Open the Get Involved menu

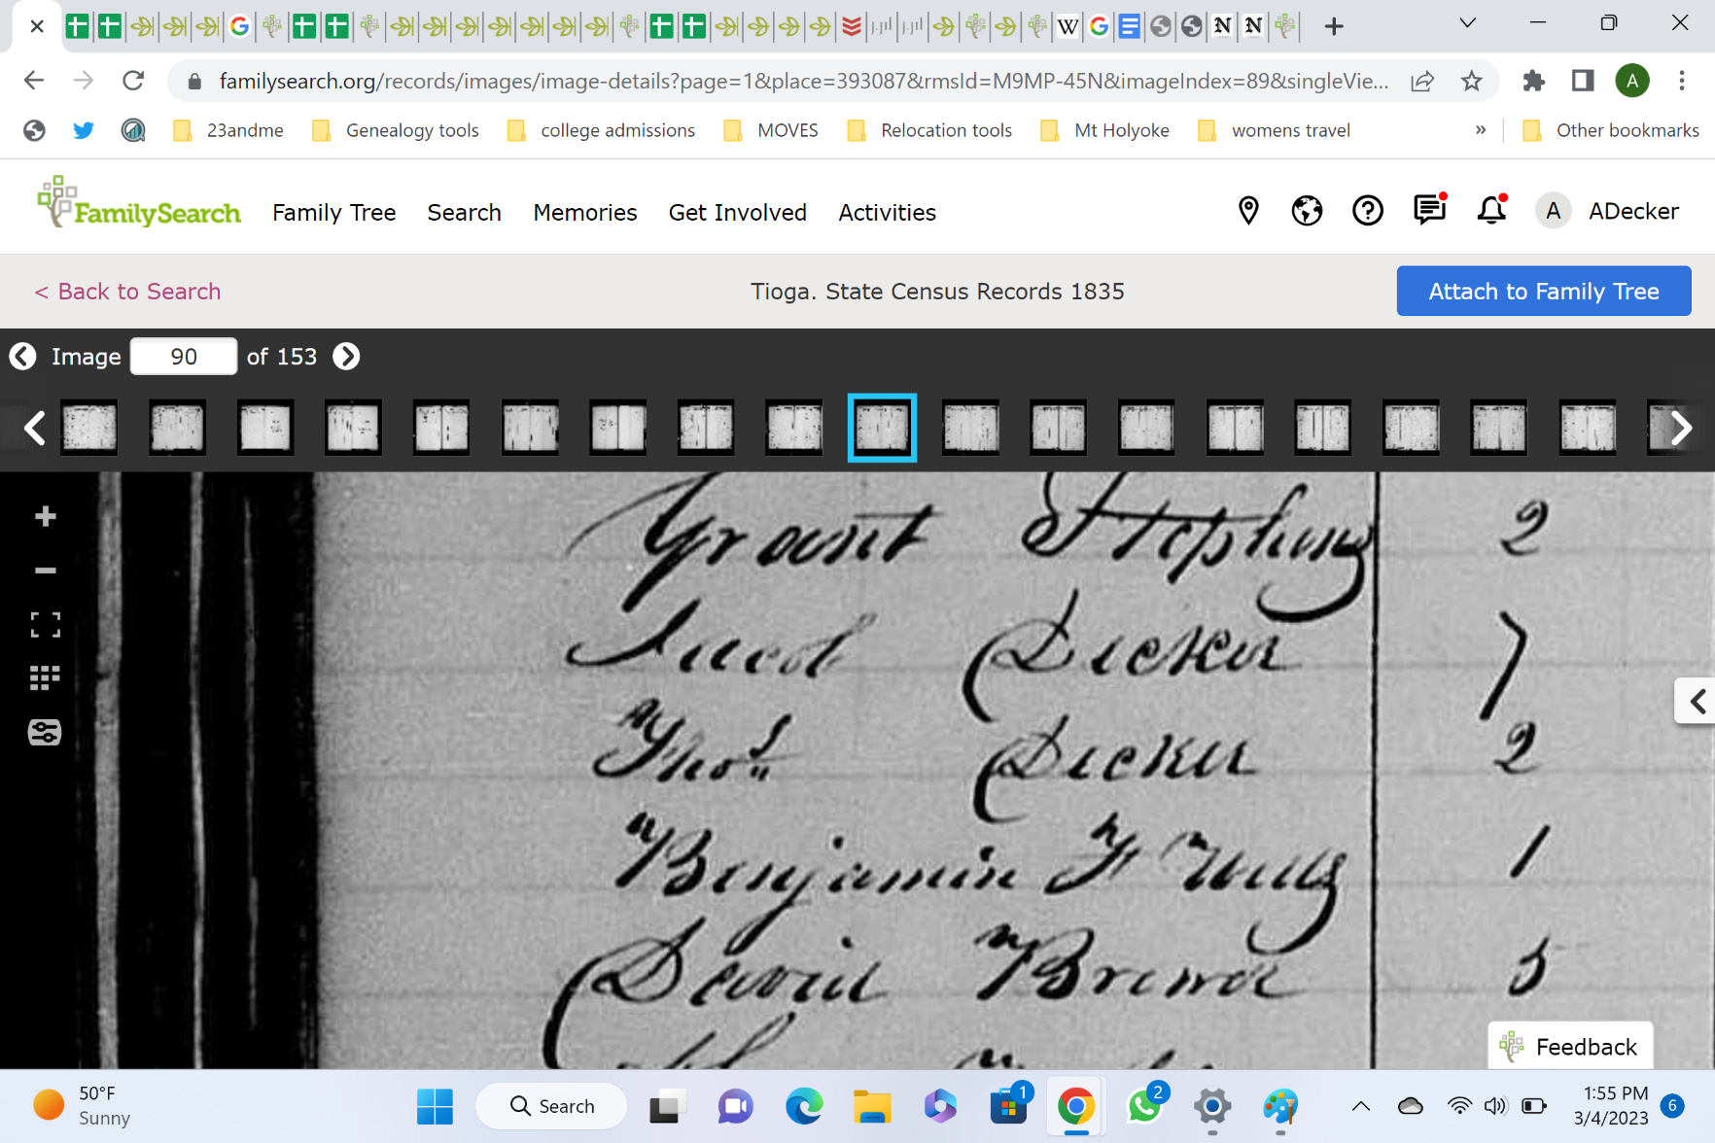pyautogui.click(x=738, y=213)
